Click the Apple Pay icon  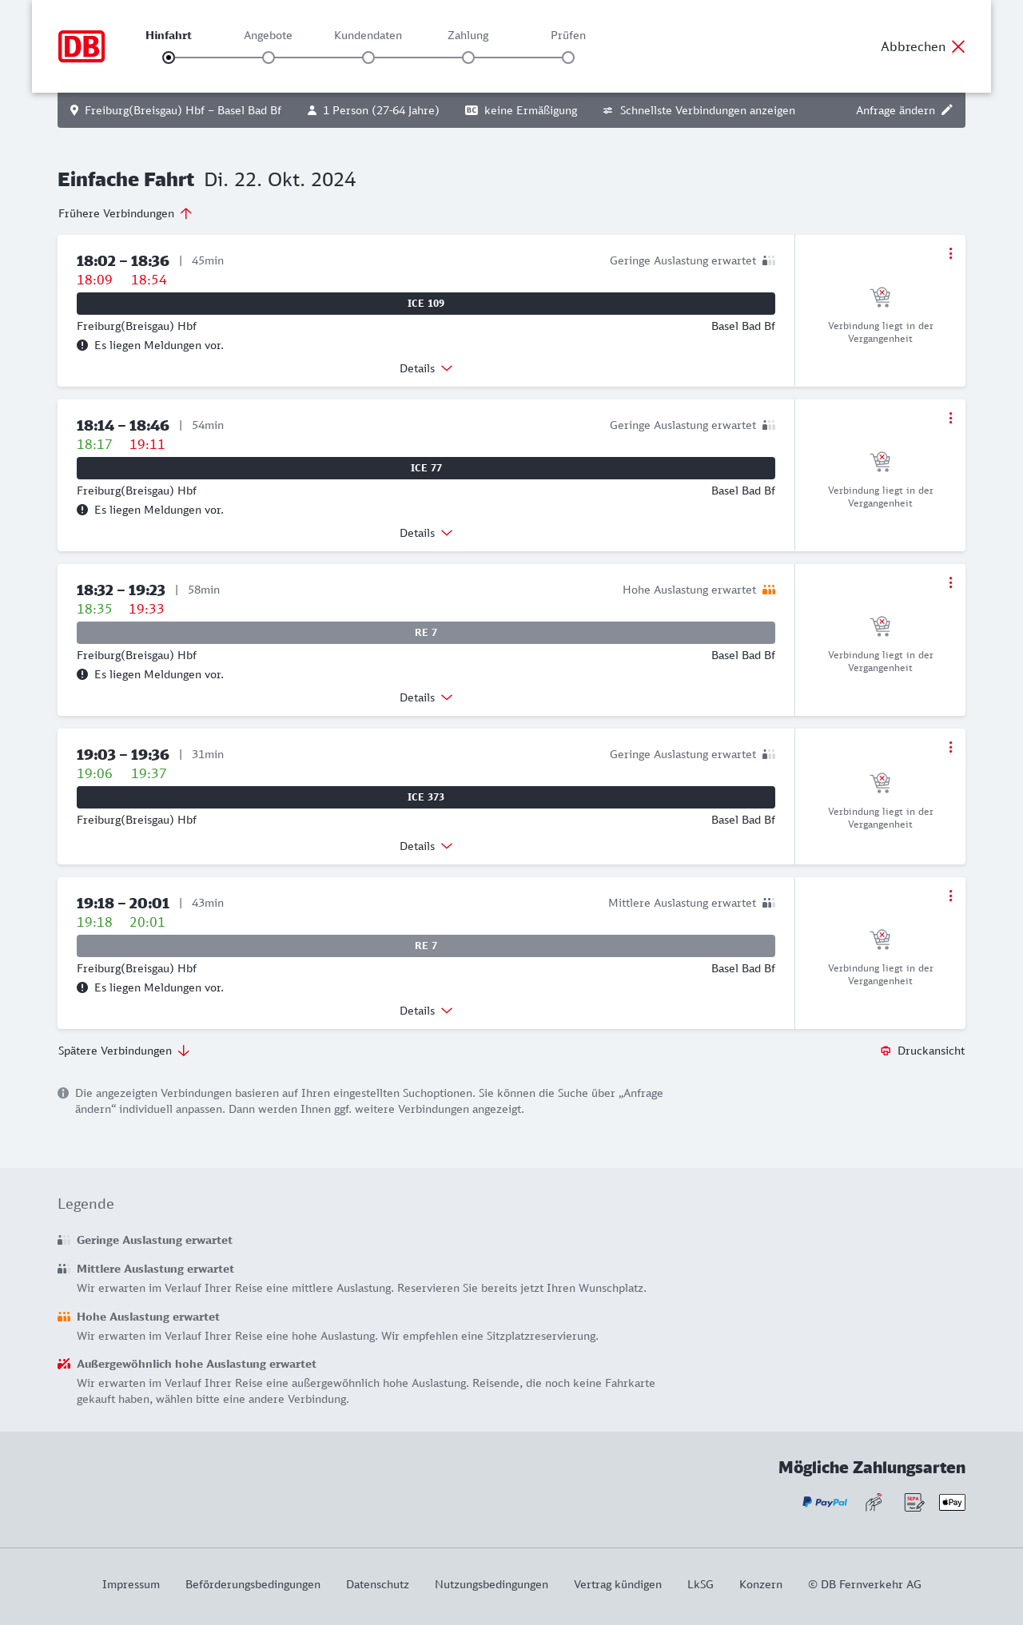pyautogui.click(x=952, y=1502)
